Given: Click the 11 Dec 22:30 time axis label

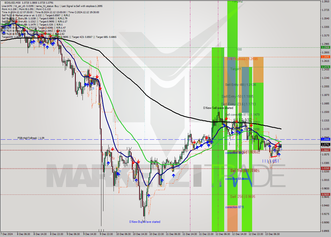Looking at the screenshot, I should tap(206, 234).
